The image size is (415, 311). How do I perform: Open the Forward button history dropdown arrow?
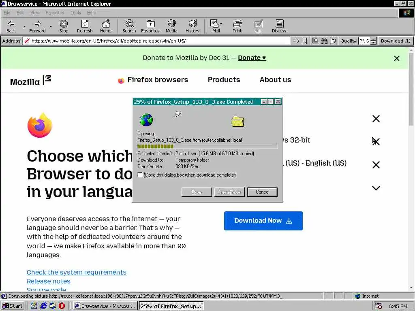(x=51, y=26)
